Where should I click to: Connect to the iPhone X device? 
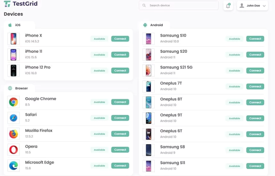click(x=120, y=39)
